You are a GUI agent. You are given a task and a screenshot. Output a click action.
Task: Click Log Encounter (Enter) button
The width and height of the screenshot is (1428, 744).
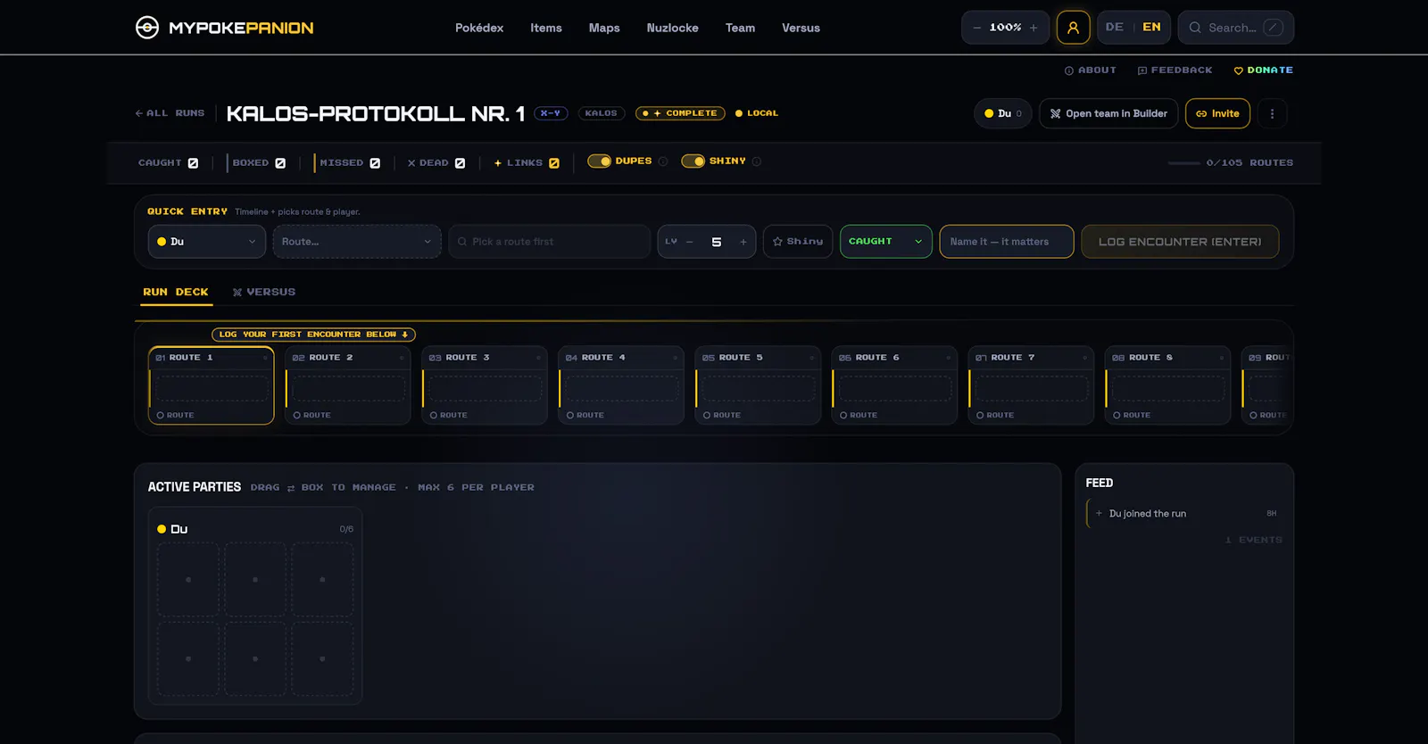point(1180,242)
